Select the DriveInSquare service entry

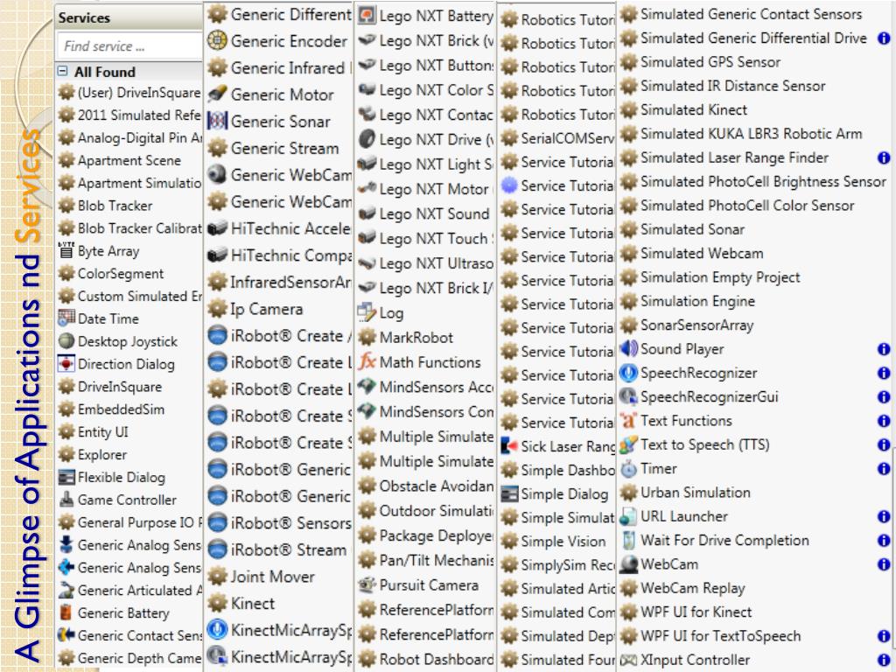click(119, 387)
